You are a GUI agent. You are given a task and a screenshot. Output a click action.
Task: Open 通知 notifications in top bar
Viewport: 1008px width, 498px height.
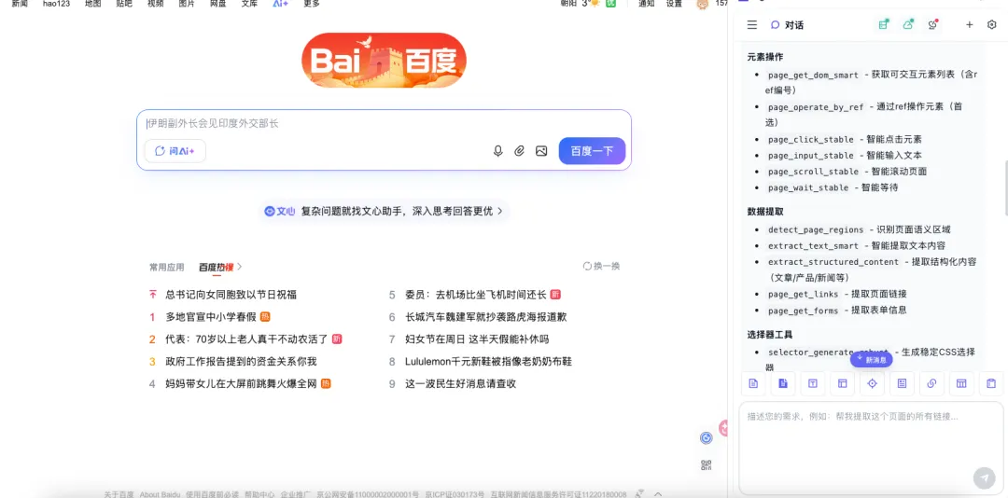646,3
